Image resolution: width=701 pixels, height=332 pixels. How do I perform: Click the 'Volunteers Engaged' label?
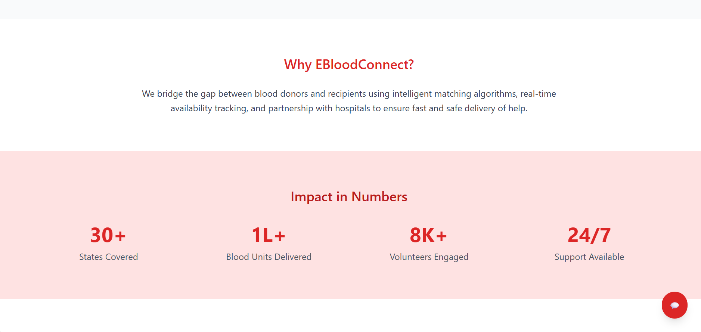tap(429, 257)
